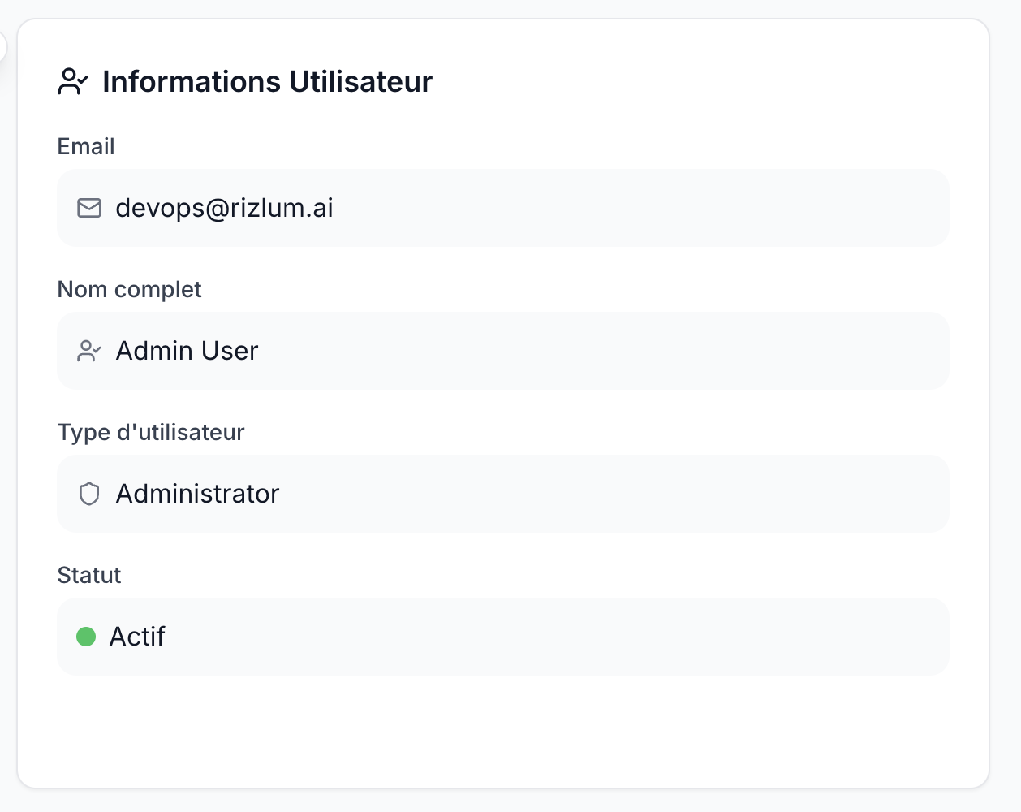Viewport: 1021px width, 812px height.
Task: Click the envelope icon in the email field
Action: [x=89, y=208]
